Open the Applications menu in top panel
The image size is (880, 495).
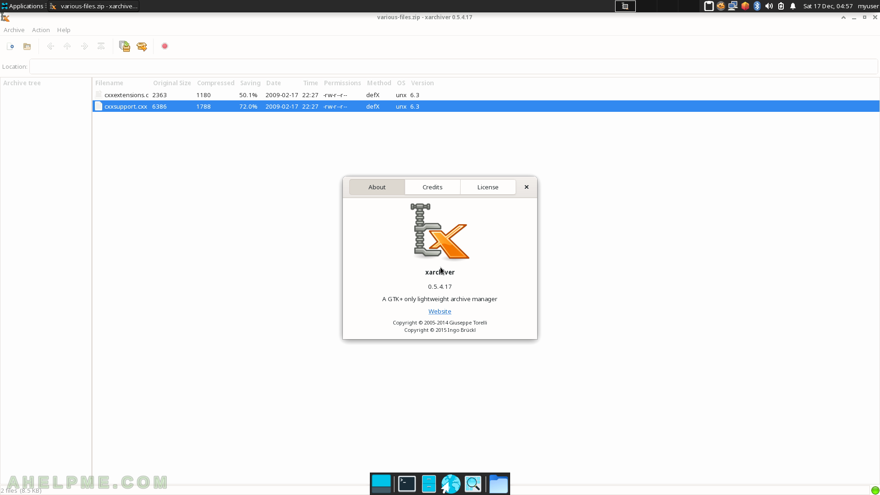click(23, 6)
